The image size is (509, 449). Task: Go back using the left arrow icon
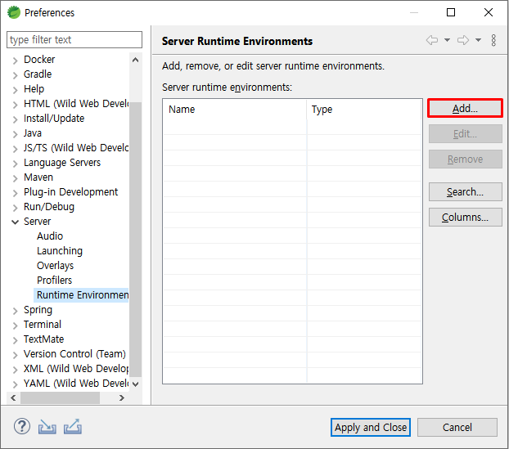[432, 40]
